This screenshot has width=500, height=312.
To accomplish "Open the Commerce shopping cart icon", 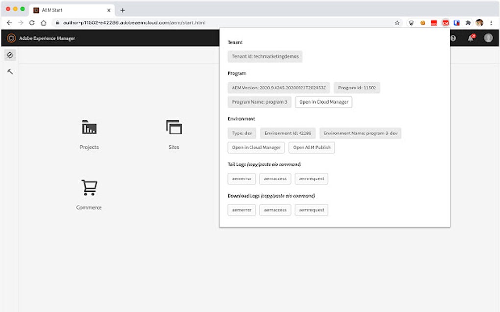I will (89, 187).
